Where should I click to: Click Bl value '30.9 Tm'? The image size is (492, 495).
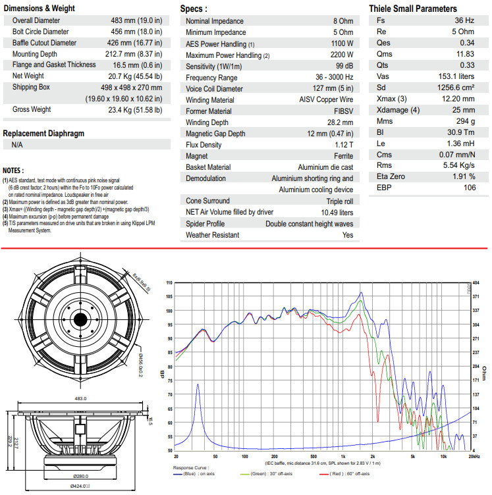point(461,132)
